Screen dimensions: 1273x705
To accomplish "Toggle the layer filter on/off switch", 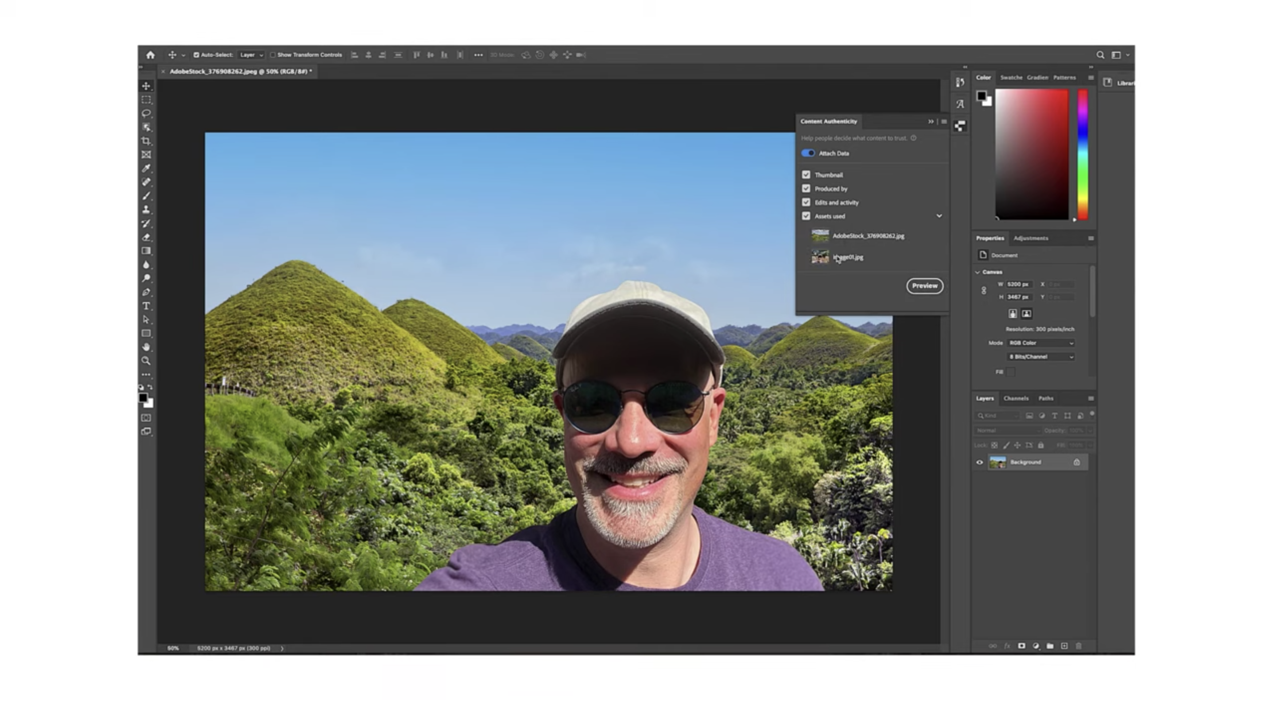I will point(1092,414).
